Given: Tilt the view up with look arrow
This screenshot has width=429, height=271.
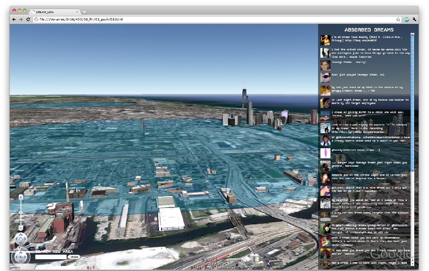Looking at the screenshot, I should 21,253.
